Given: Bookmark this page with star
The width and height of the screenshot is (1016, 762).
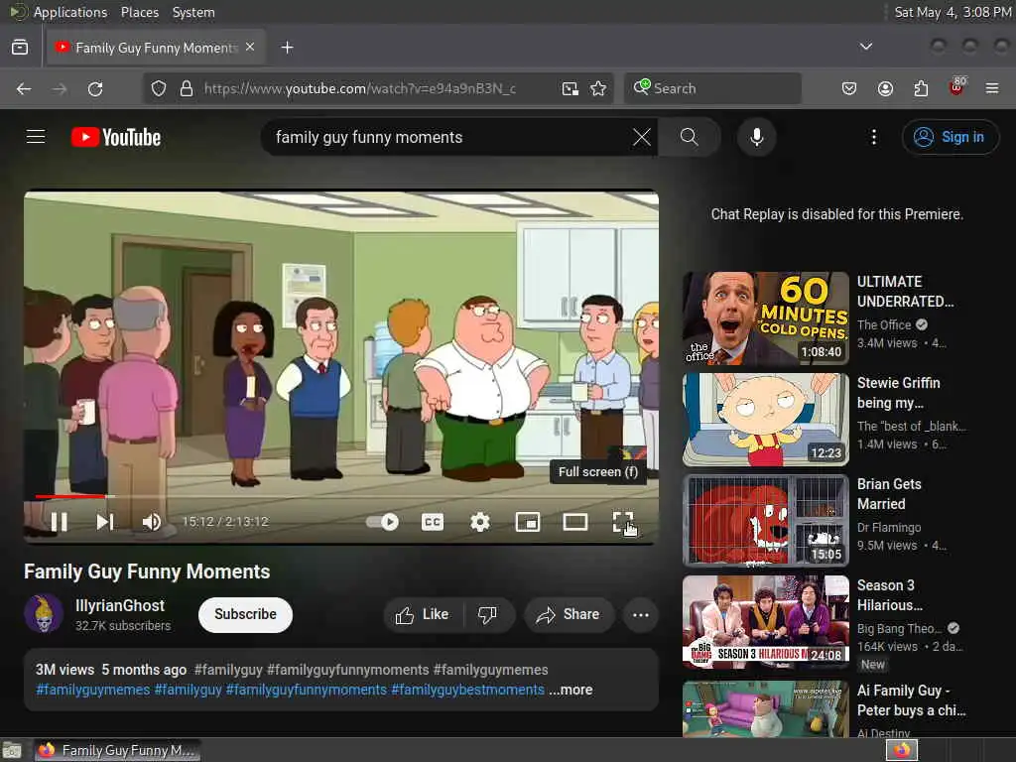Looking at the screenshot, I should pyautogui.click(x=598, y=88).
